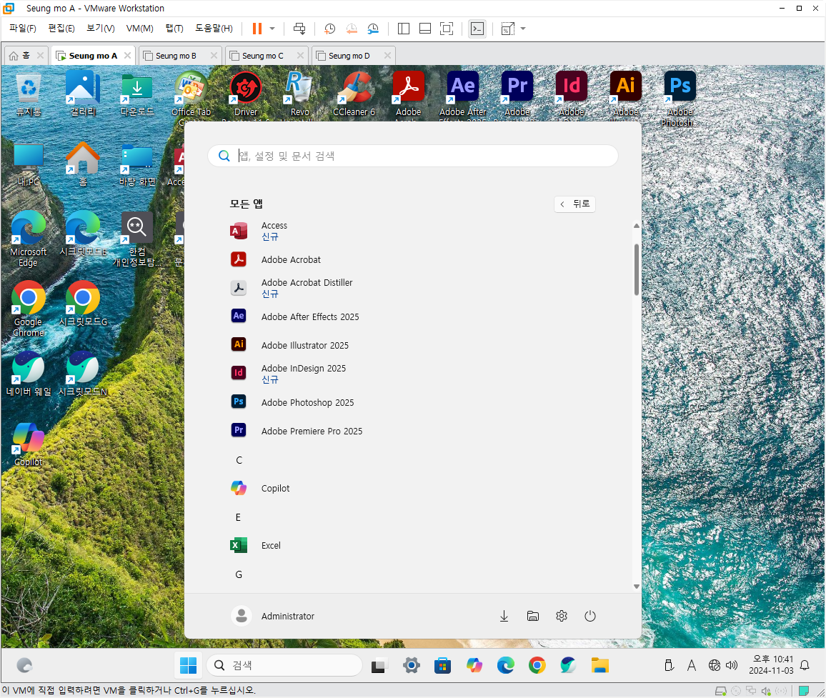Enter full screen mode icon in VMware toolbar

[x=446, y=29]
